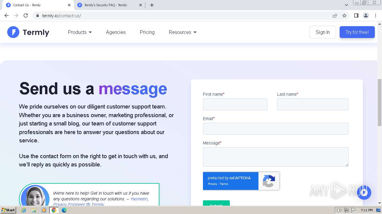The height and width of the screenshot is (214, 382).
Task: Click into the Message text area
Action: pyautogui.click(x=275, y=157)
